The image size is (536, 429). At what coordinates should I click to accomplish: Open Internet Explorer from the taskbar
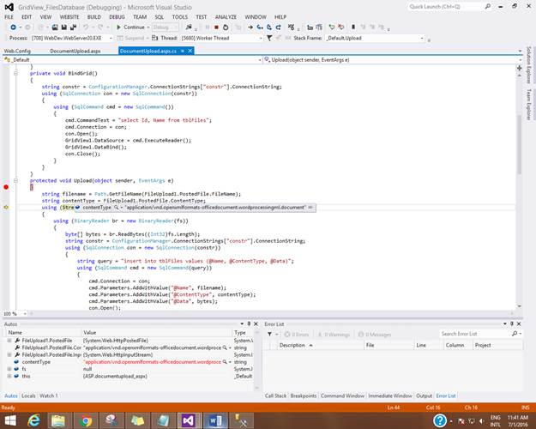[35, 420]
